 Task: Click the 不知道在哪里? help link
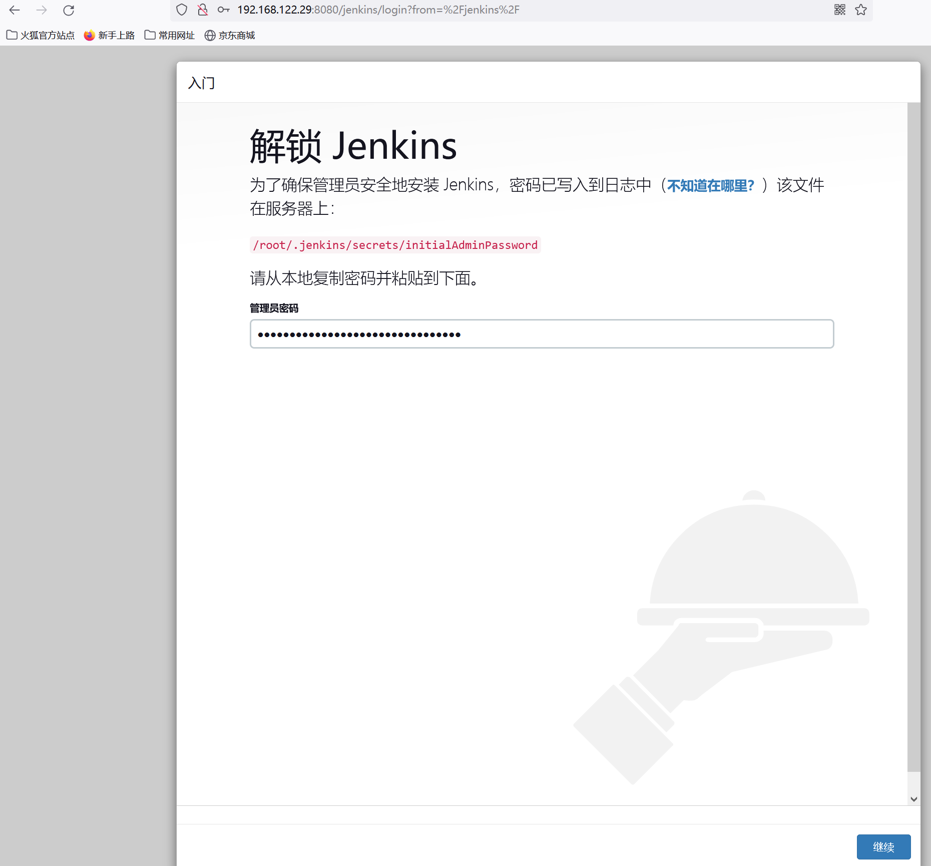tap(710, 186)
